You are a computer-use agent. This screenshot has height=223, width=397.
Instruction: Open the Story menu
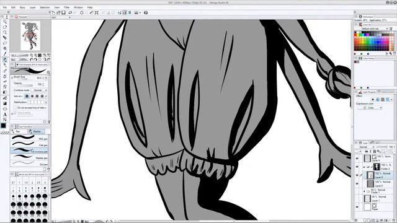pos(22,7)
